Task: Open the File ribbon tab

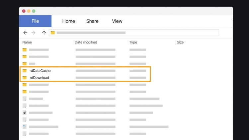Action: click(x=35, y=21)
